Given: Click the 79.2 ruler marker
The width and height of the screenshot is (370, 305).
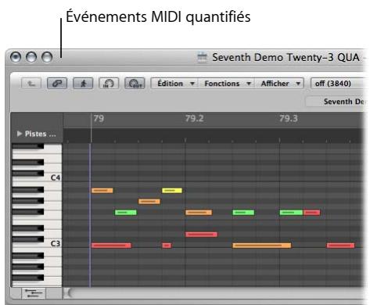Looking at the screenshot, I should coord(194,119).
